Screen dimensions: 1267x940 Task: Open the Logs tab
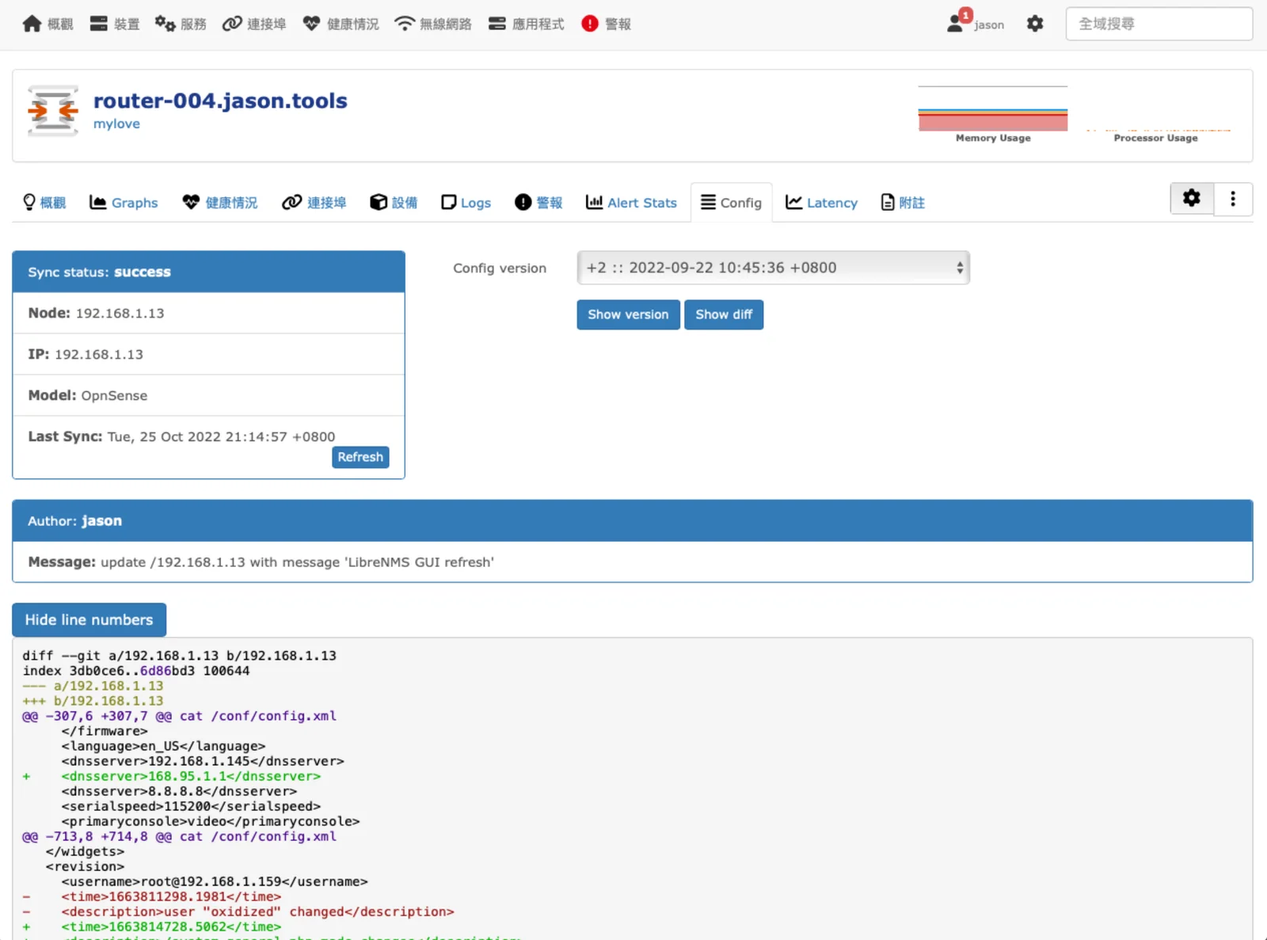click(466, 203)
